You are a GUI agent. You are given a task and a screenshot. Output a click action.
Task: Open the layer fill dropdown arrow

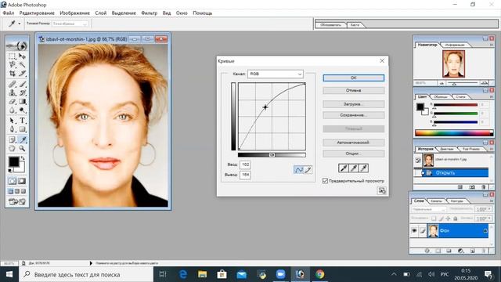tap(489, 219)
